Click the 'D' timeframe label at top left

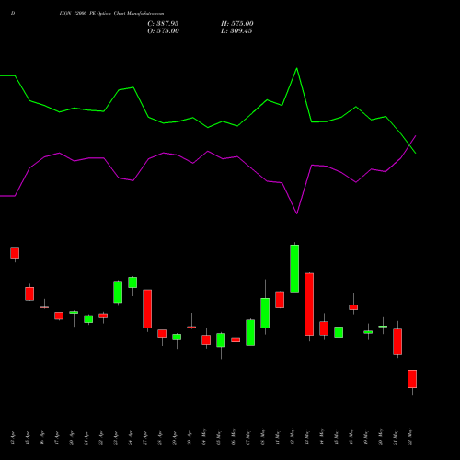13,14
